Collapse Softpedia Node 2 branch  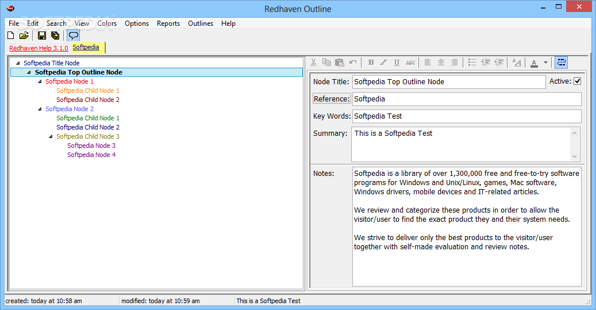[40, 109]
